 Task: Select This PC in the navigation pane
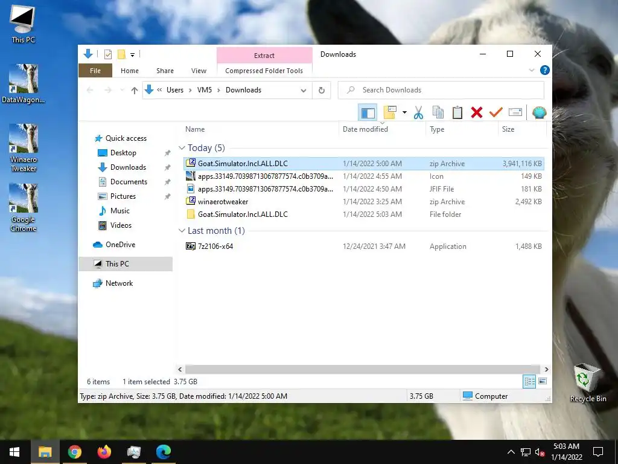tap(126, 264)
